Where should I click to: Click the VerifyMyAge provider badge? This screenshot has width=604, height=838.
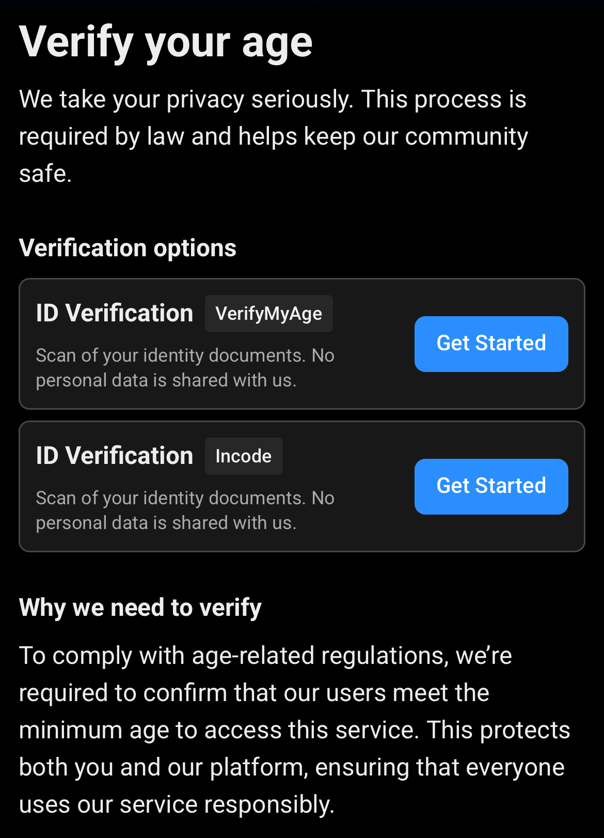(268, 314)
